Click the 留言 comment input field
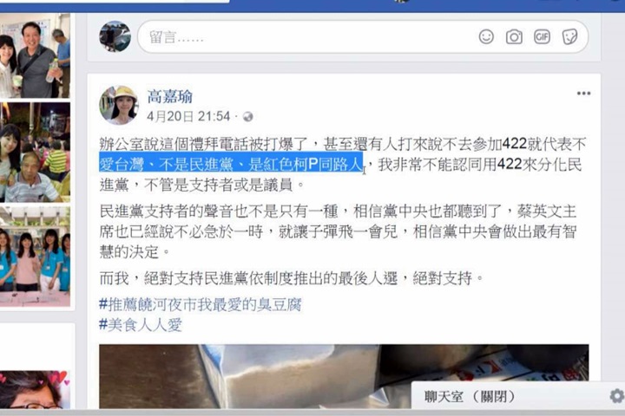 click(x=363, y=37)
